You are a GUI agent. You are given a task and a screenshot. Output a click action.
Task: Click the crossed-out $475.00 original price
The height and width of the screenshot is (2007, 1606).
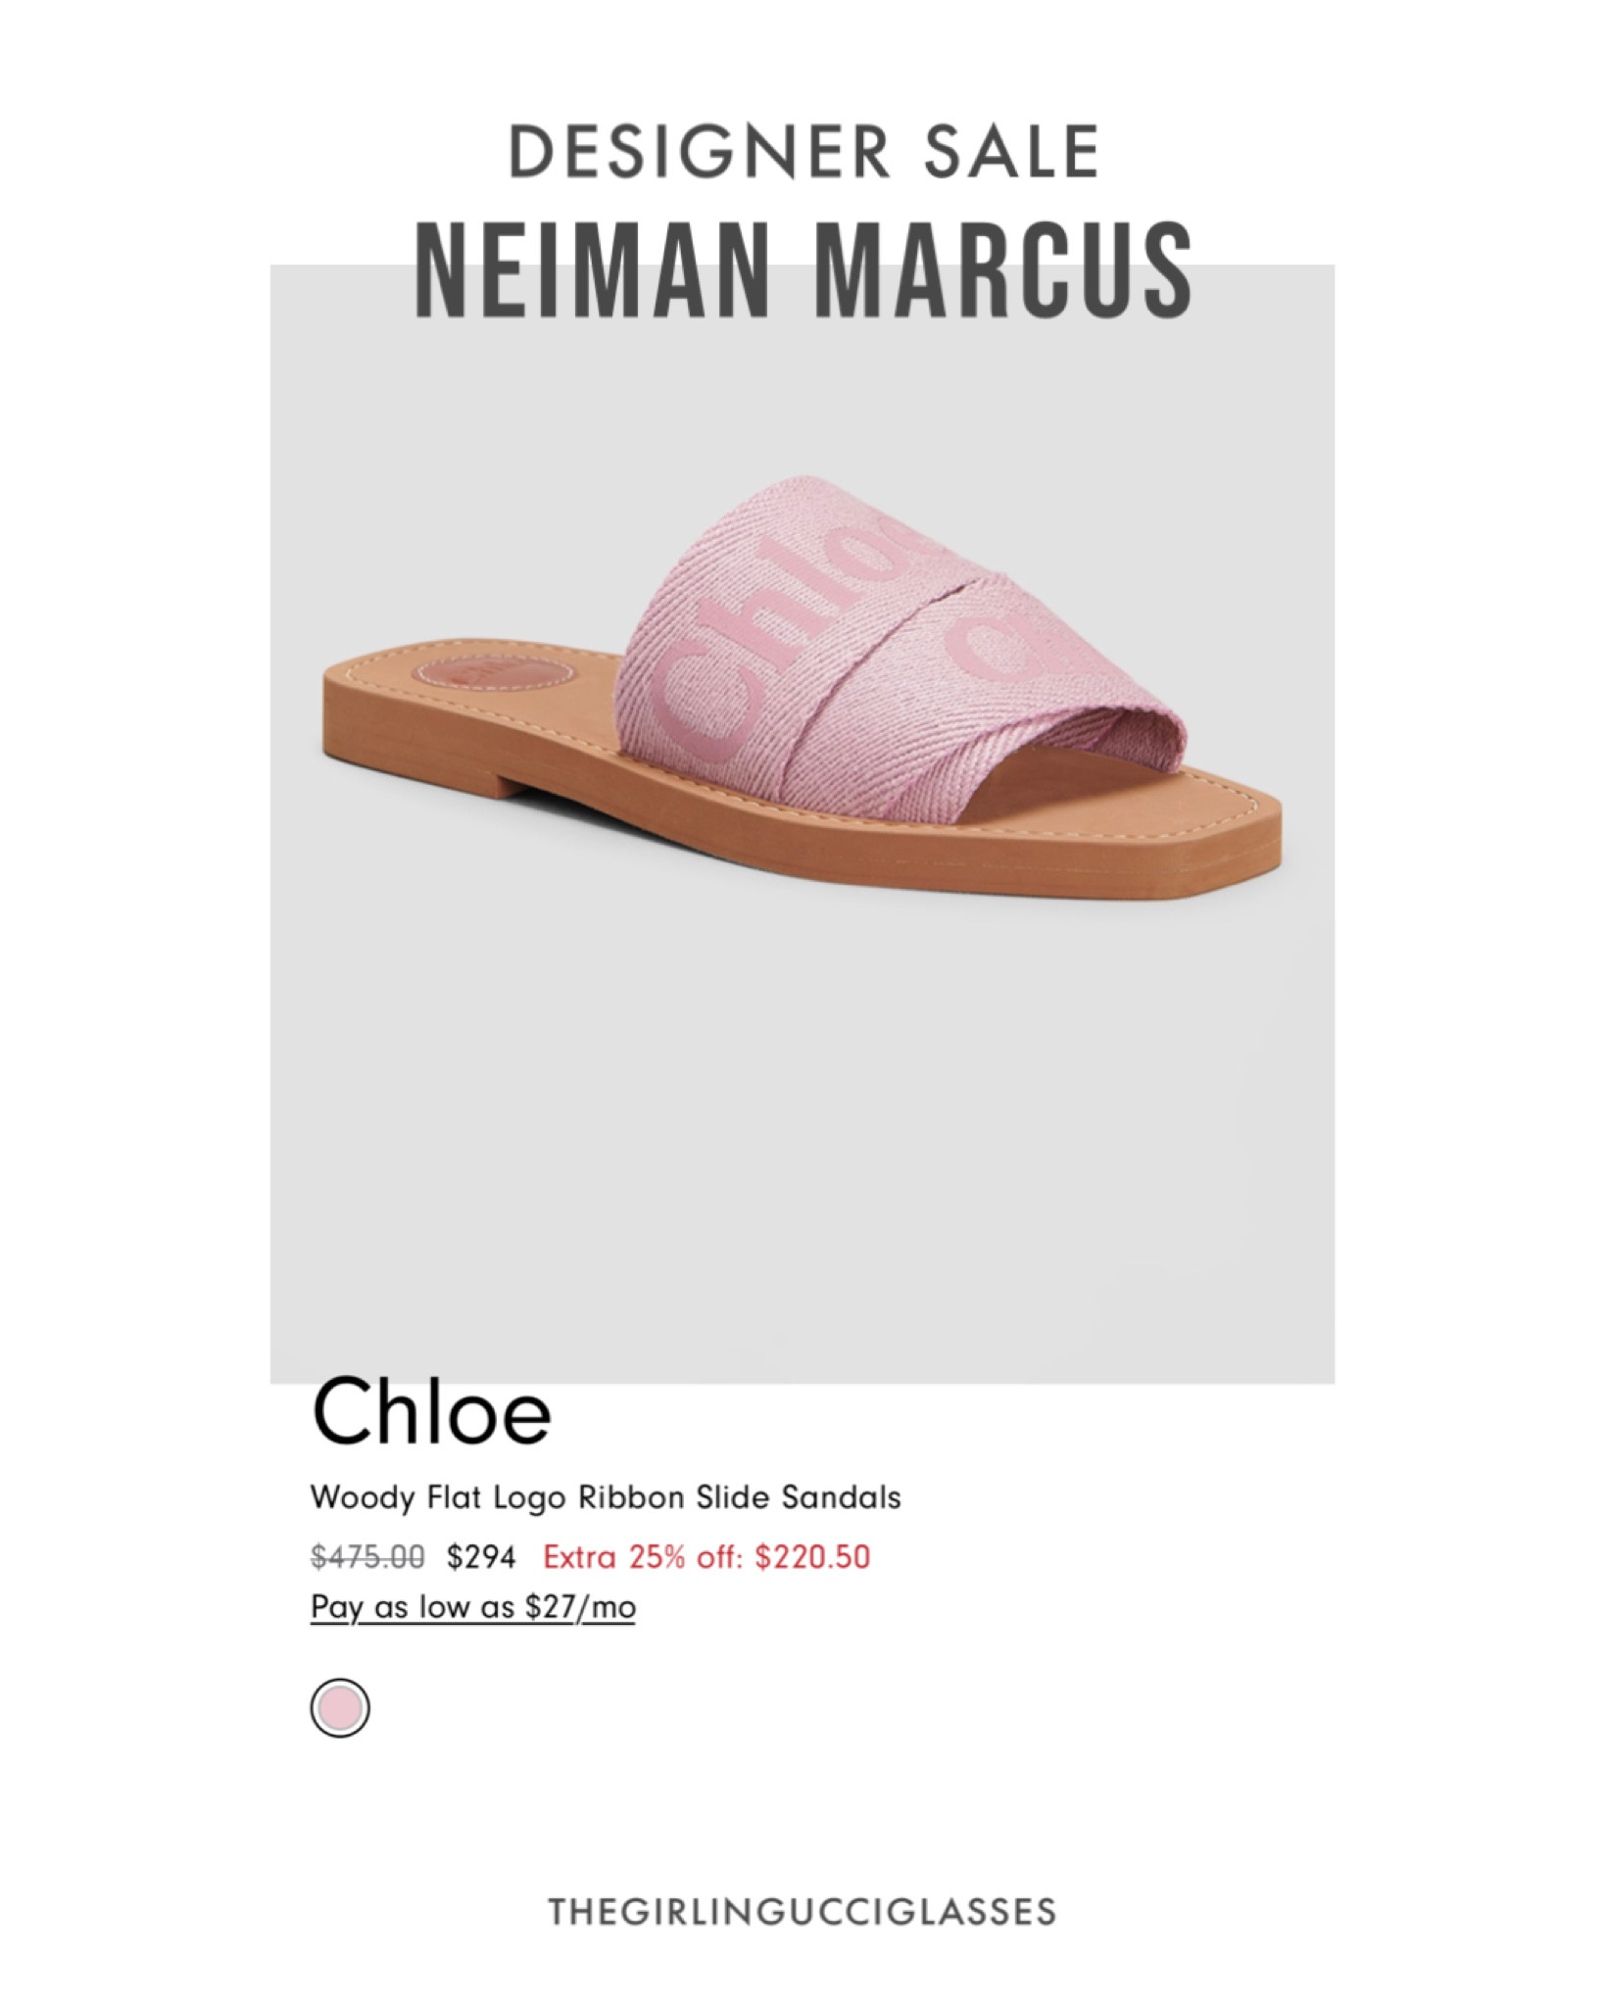[x=367, y=1556]
